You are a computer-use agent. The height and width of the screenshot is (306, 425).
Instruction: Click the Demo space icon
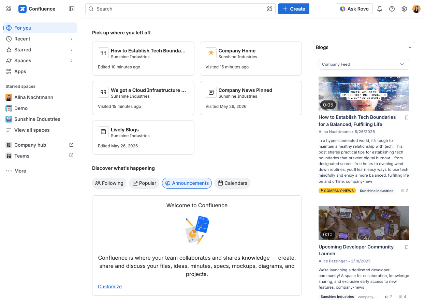(x=9, y=108)
